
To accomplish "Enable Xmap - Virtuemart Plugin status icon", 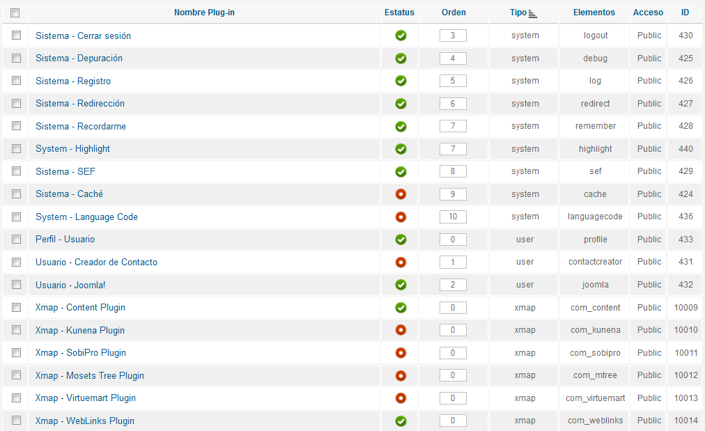I will coord(401,398).
